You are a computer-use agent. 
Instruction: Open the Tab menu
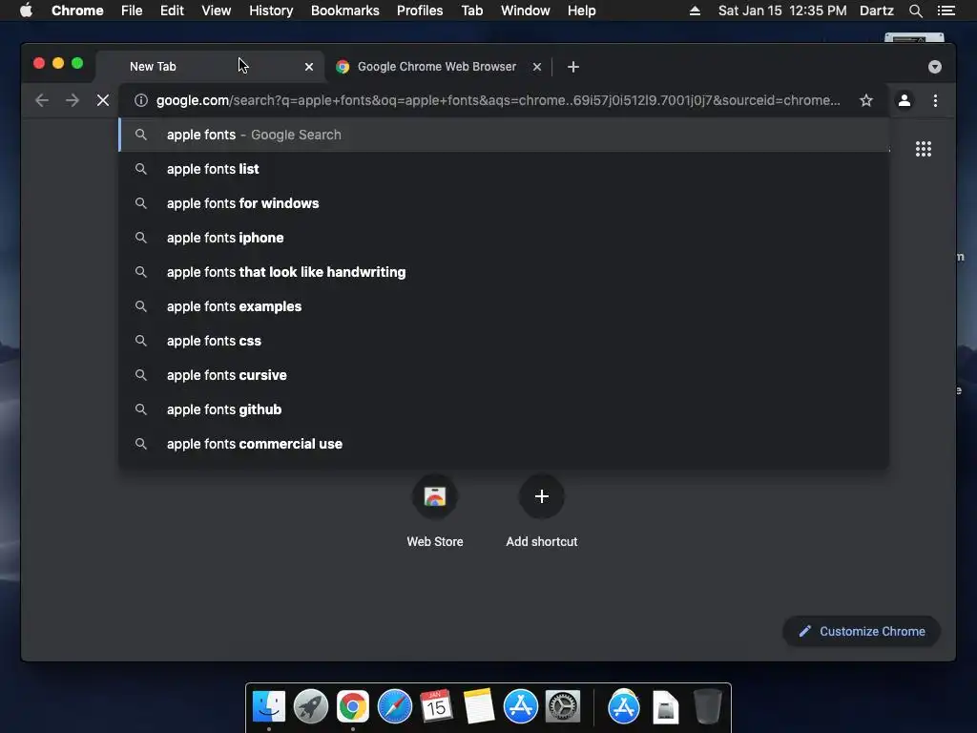472,10
